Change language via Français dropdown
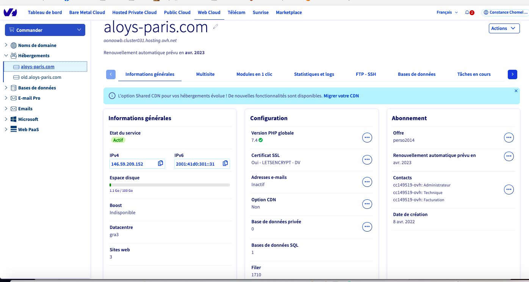 tap(447, 13)
